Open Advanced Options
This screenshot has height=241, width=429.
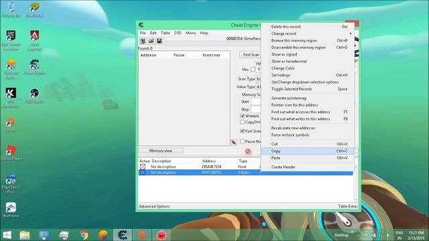pyautogui.click(x=154, y=206)
